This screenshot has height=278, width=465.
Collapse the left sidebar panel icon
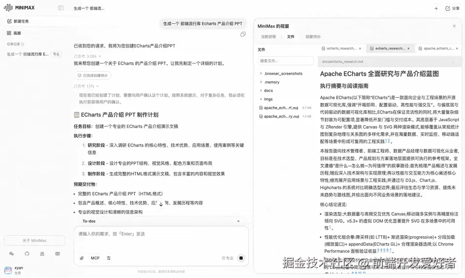coord(61,8)
